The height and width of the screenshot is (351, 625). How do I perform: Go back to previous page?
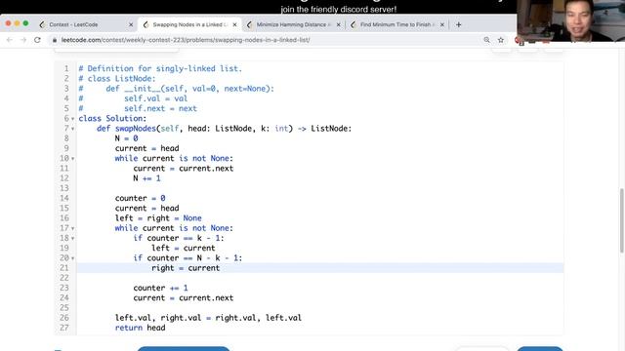click(x=10, y=40)
